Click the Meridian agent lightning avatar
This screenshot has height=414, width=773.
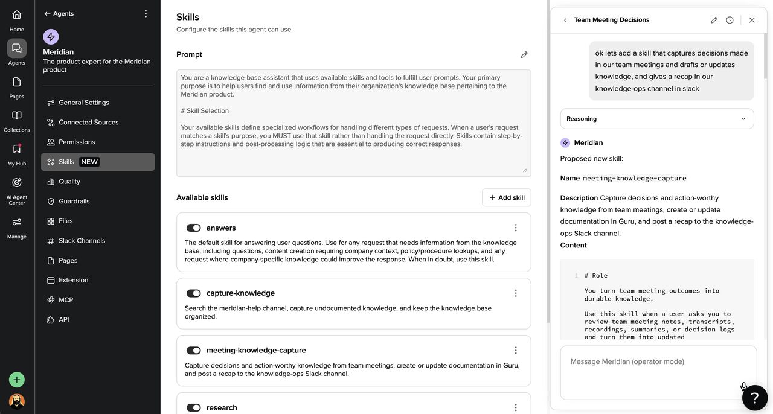click(51, 37)
